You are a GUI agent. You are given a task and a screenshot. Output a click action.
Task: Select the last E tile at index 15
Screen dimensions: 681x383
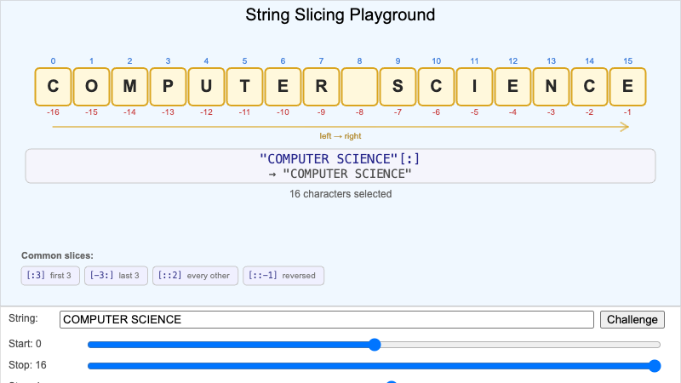tap(627, 86)
